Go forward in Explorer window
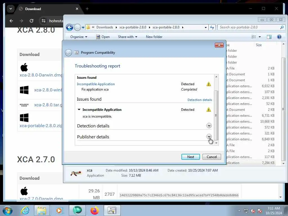288x216 pixels. (77, 27)
